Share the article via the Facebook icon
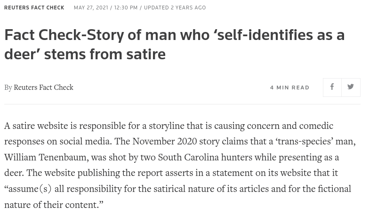This screenshot has height=223, width=369. pos(332,88)
